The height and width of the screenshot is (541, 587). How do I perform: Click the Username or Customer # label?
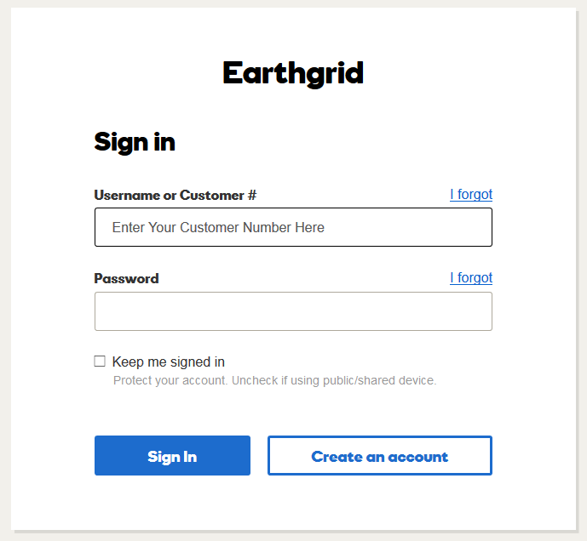pyautogui.click(x=175, y=195)
